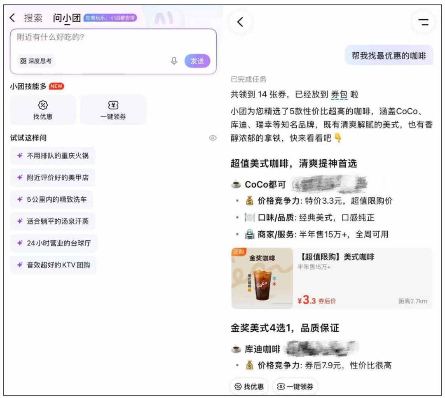Click the 帮我找最优惠的咖啡 message bubble
This screenshot has width=445, height=398.
[x=389, y=56]
